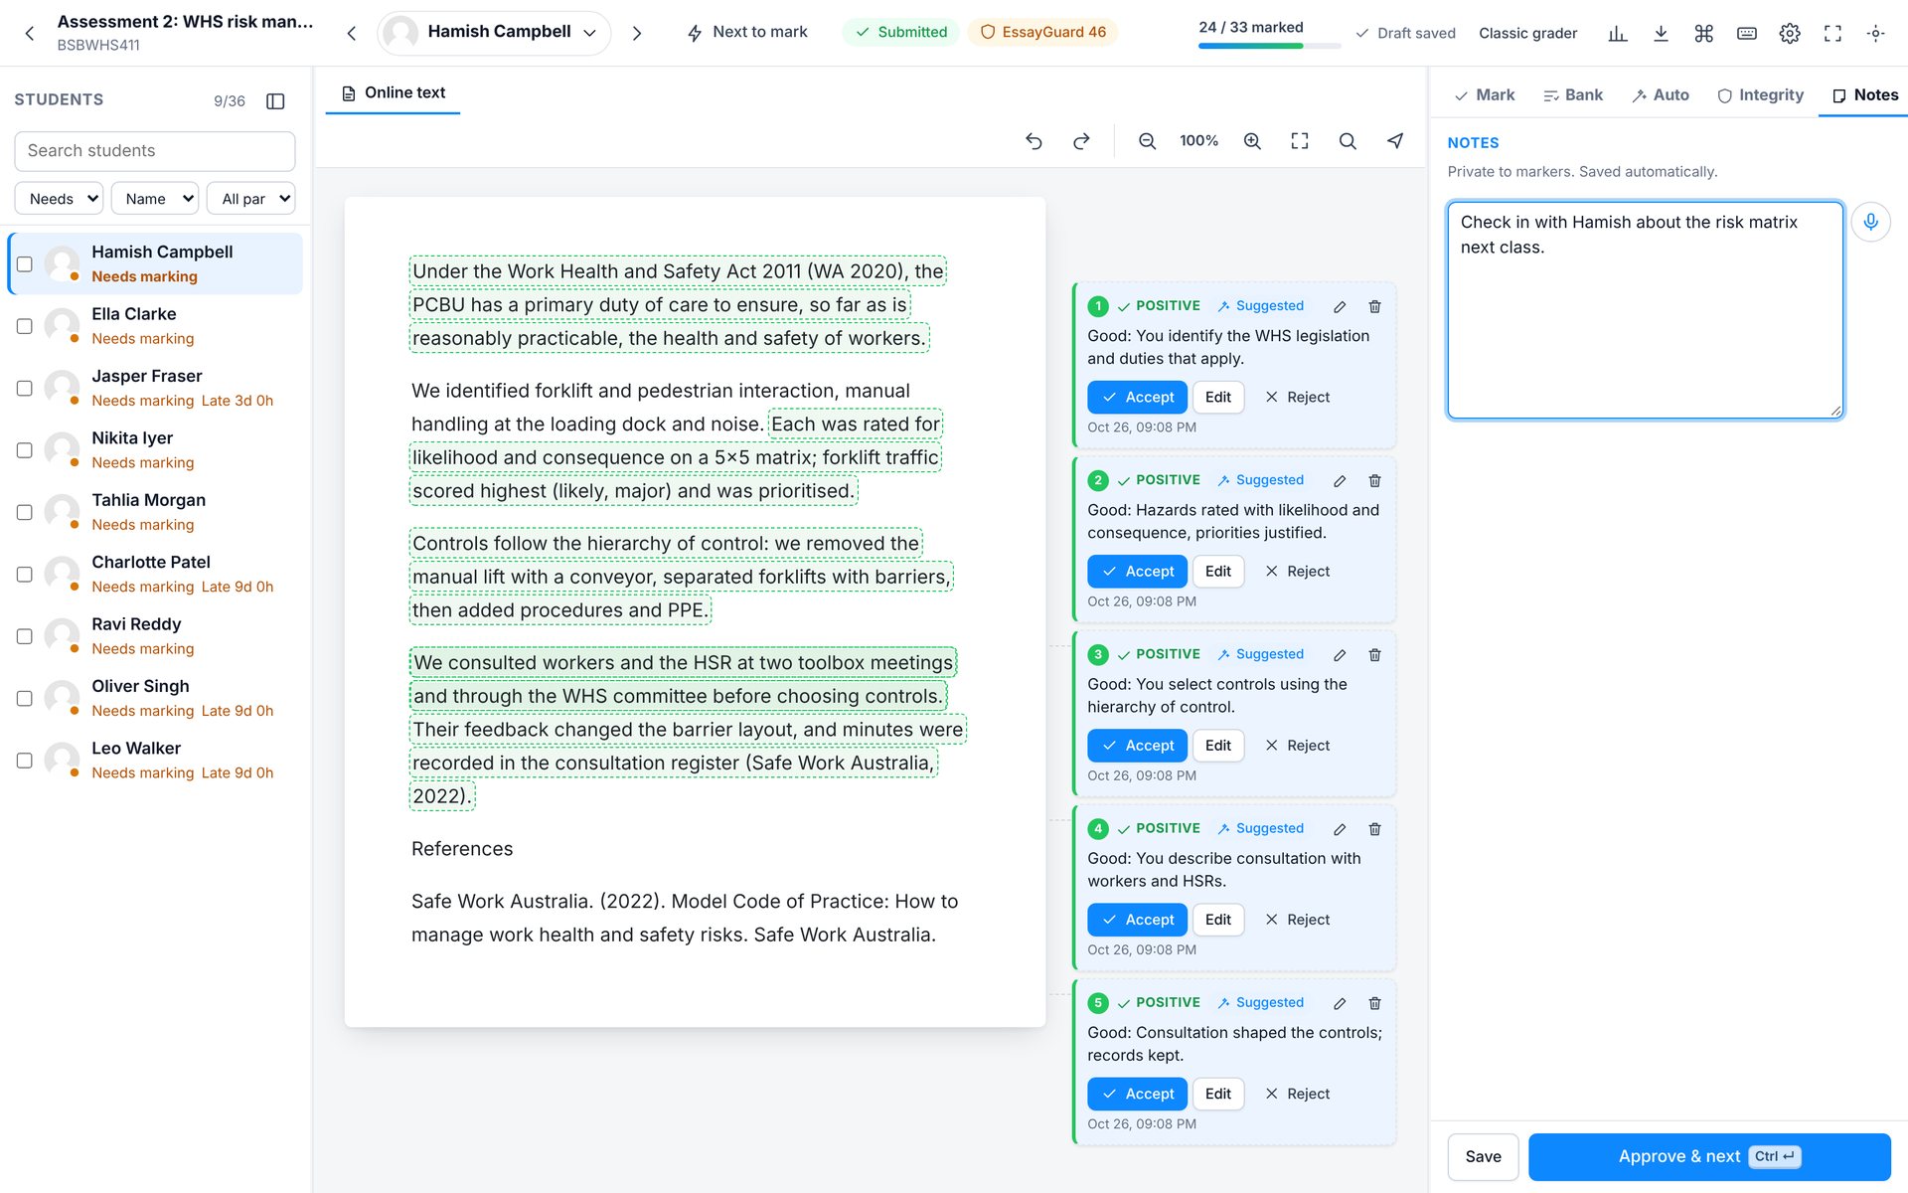The height and width of the screenshot is (1193, 1908).
Task: Redo the annotation action
Action: click(x=1081, y=141)
